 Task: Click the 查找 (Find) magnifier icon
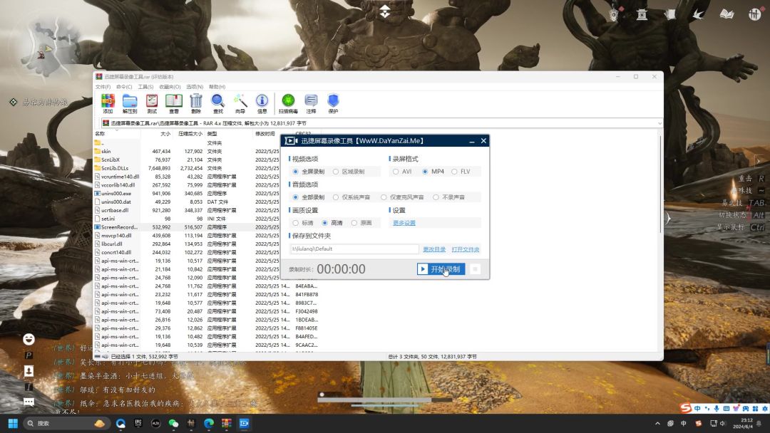point(217,103)
